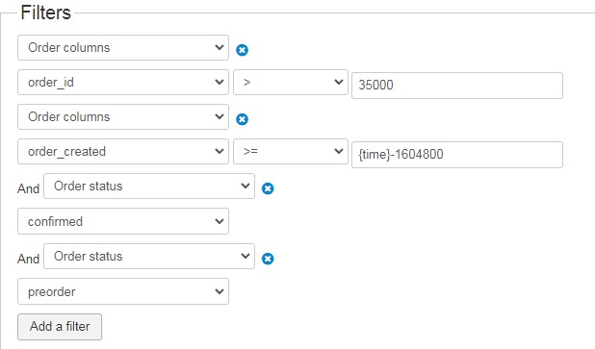595x349 pixels.
Task: Delete the confirmed Order status filter
Action: [x=268, y=188]
